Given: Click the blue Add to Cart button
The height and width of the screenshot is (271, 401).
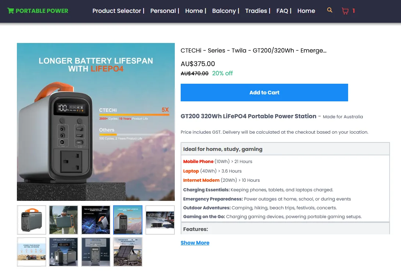Looking at the screenshot, I should click(264, 93).
